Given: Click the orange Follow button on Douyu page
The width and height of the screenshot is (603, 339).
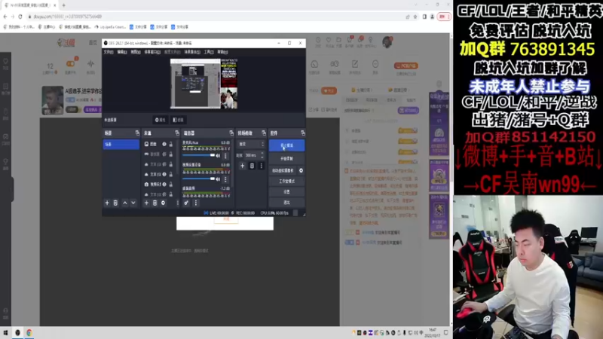Looking at the screenshot, I should 329,90.
